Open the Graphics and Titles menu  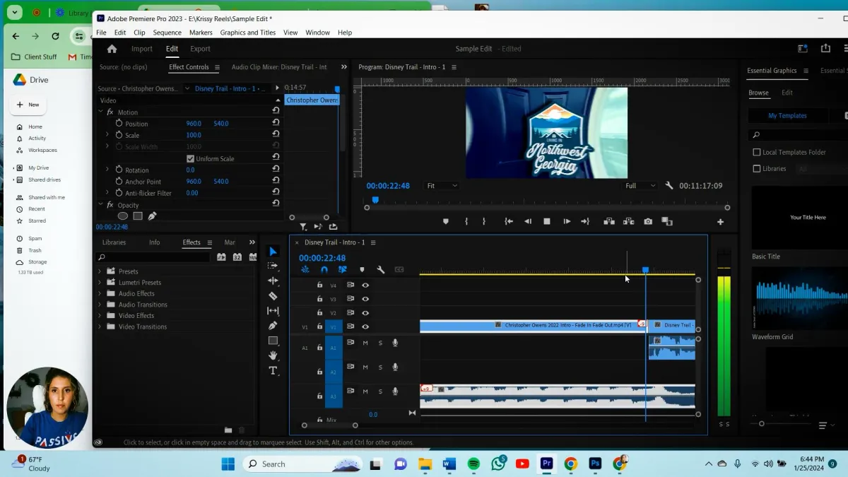pos(248,33)
